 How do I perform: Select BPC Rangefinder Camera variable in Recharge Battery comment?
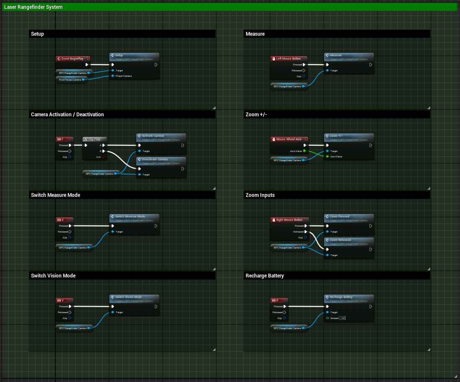pos(289,328)
